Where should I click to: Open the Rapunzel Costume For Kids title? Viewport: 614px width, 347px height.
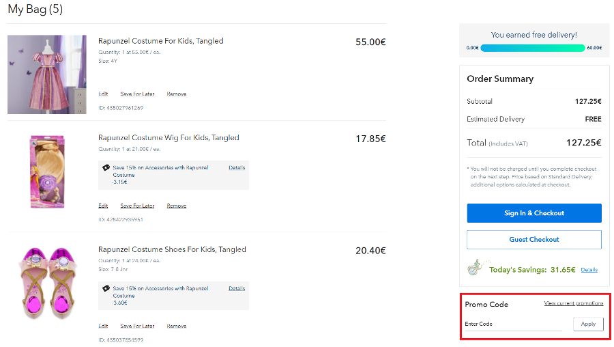click(x=160, y=41)
